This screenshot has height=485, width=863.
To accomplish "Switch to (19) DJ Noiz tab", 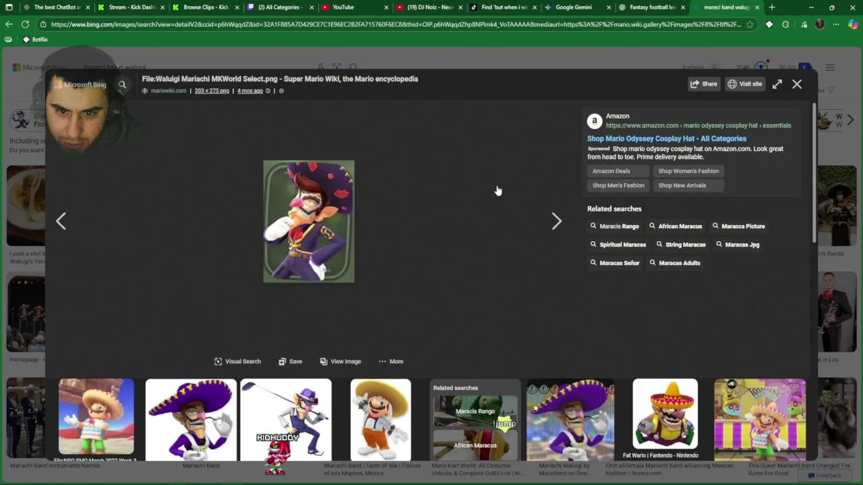I will (x=428, y=7).
